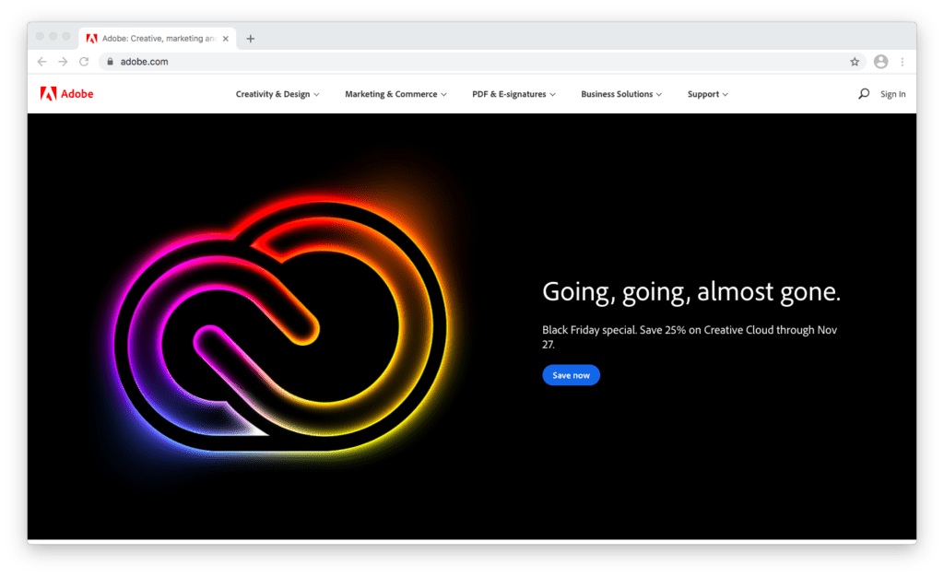Bookmark the page with the star icon
The image size is (944, 577).
[855, 62]
